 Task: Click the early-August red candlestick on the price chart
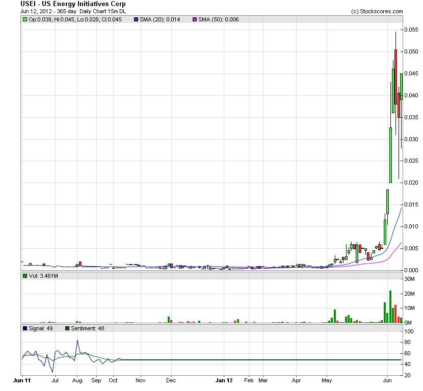click(80, 264)
